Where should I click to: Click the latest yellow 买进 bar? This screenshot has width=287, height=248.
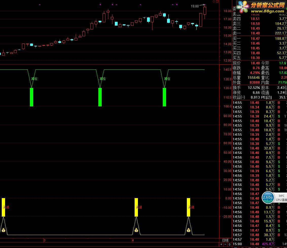[189, 207]
